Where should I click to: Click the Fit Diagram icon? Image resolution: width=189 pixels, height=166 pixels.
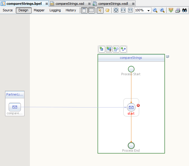tap(116, 10)
